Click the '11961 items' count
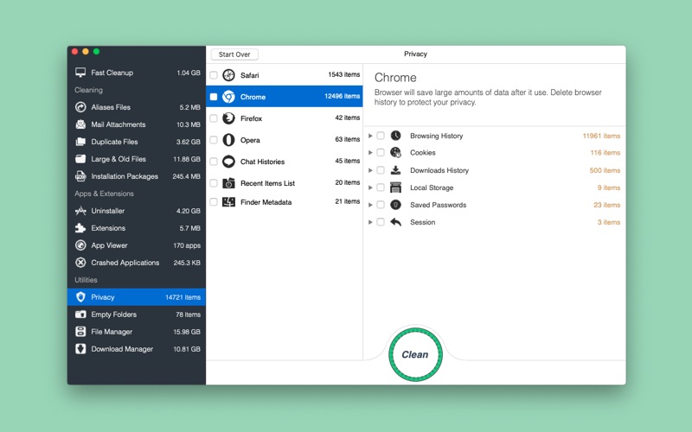The width and height of the screenshot is (692, 432). click(x=601, y=136)
